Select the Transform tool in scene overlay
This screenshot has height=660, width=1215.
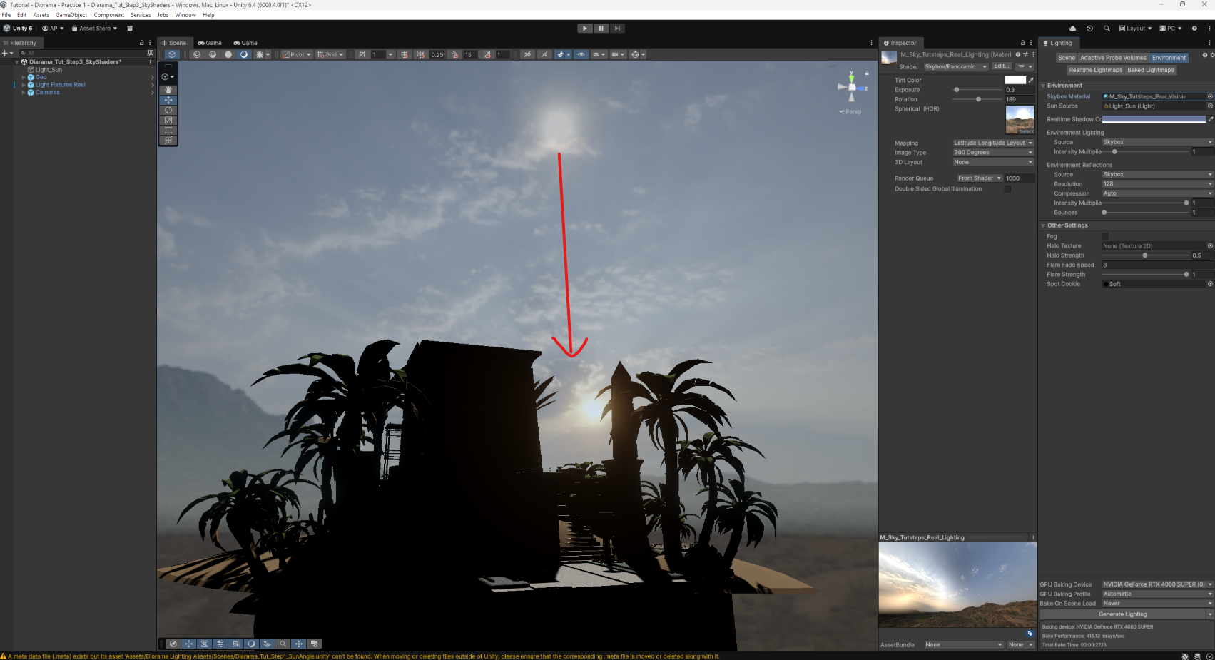coord(168,141)
